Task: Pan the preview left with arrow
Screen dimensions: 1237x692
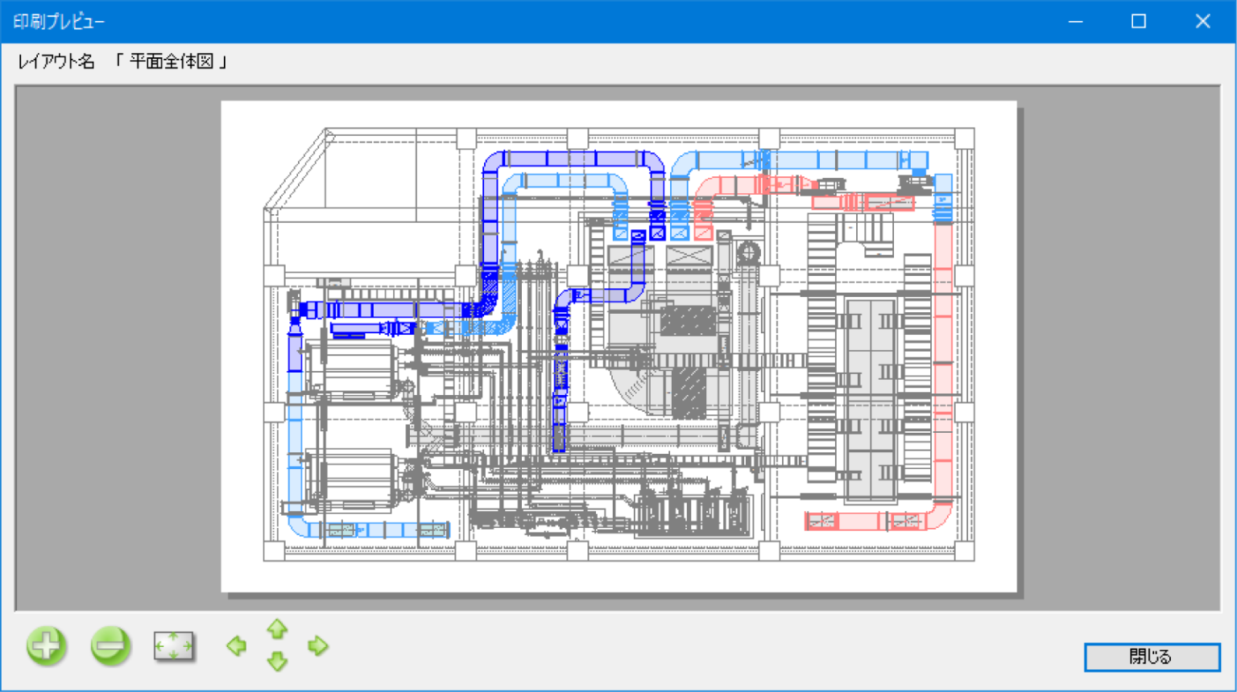Action: click(236, 646)
